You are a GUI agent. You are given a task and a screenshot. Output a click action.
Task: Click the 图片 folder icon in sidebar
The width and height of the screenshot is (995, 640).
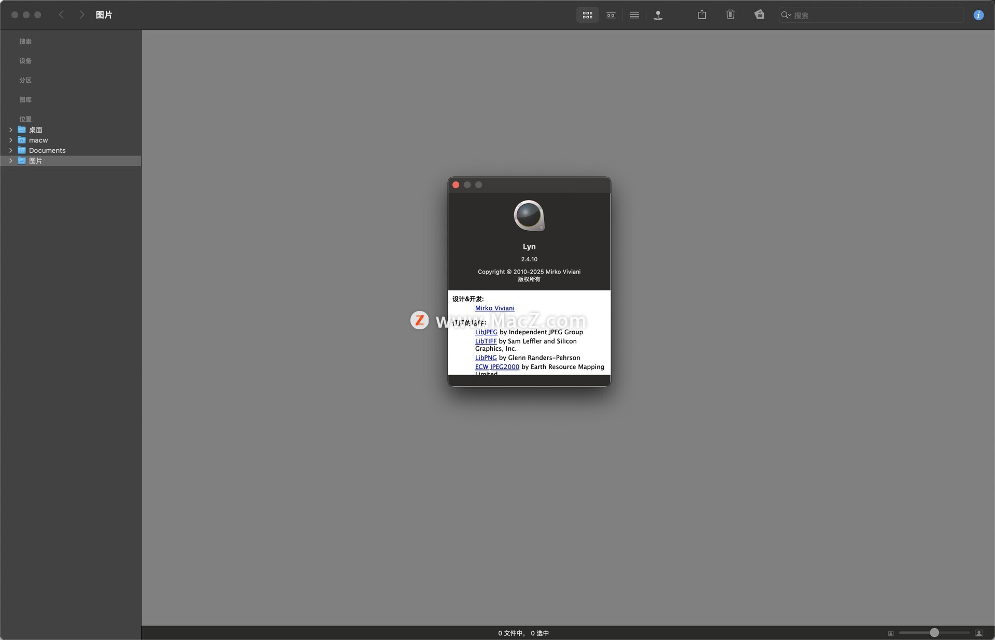click(x=22, y=161)
